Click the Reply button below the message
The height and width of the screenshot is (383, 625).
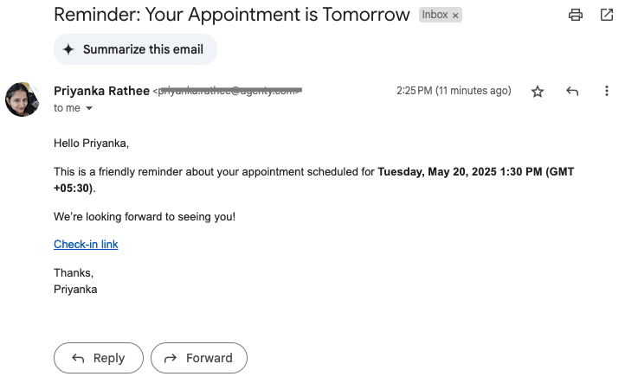(99, 358)
